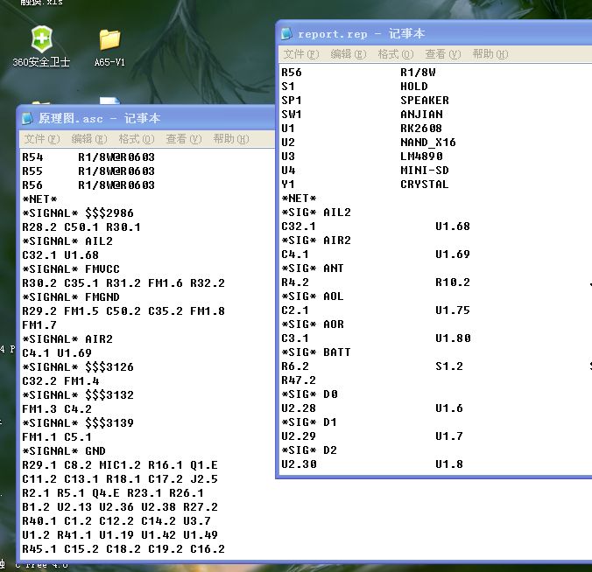Open 帮助 menu in report.rep window
The image size is (592, 572).
[x=490, y=54]
